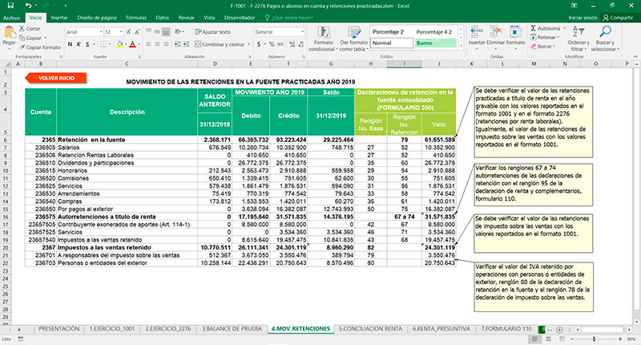Image resolution: width=641 pixels, height=345 pixels.
Task: Cut selection with the Cortar scissors icon
Action: click(22, 29)
